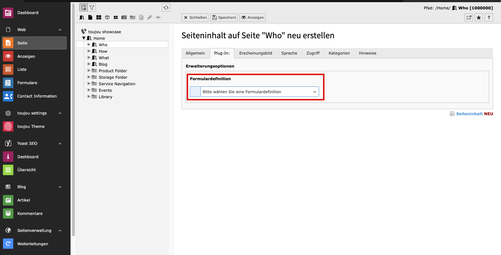
Task: Click the Speichern button
Action: (x=224, y=17)
